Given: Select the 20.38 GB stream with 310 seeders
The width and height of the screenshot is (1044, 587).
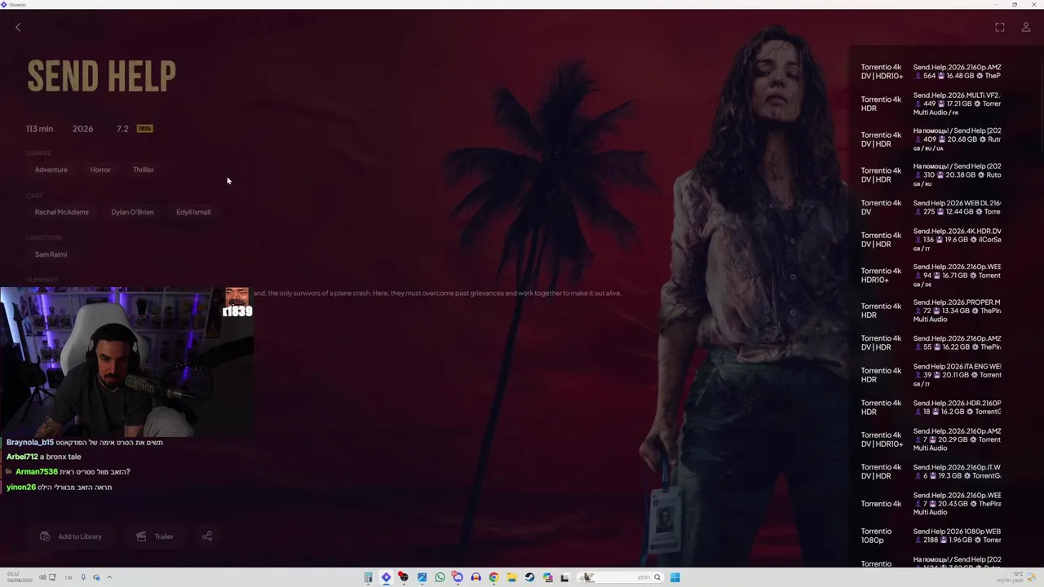Looking at the screenshot, I should click(x=931, y=174).
